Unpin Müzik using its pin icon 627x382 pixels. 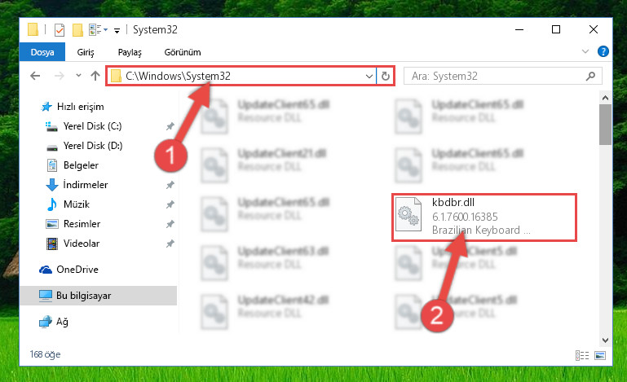170,204
